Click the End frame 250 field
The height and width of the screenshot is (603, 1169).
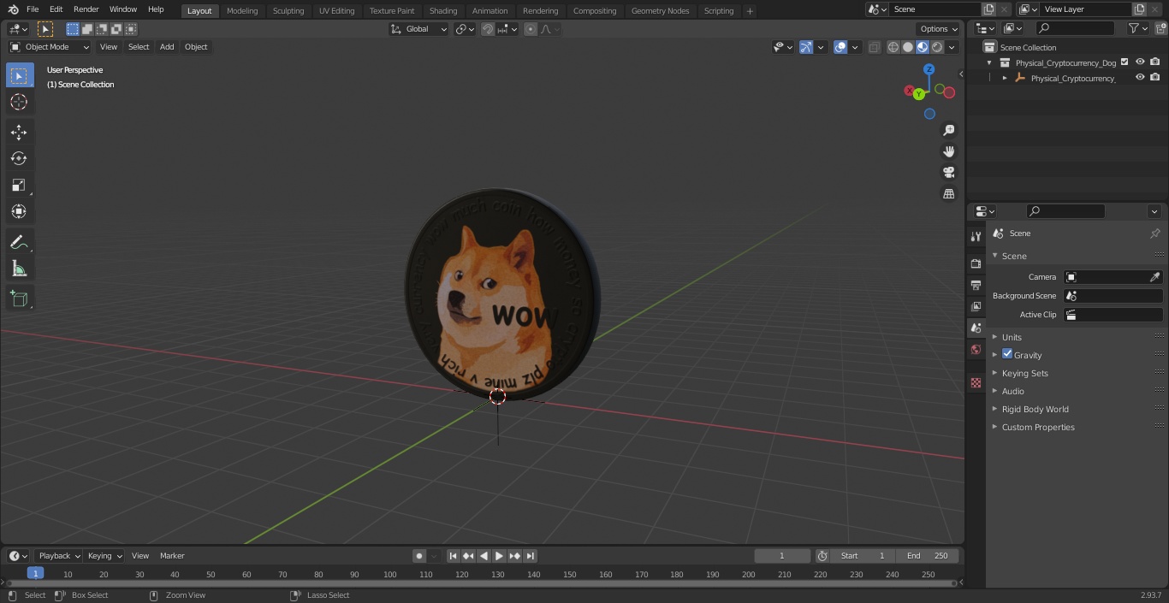tap(927, 556)
